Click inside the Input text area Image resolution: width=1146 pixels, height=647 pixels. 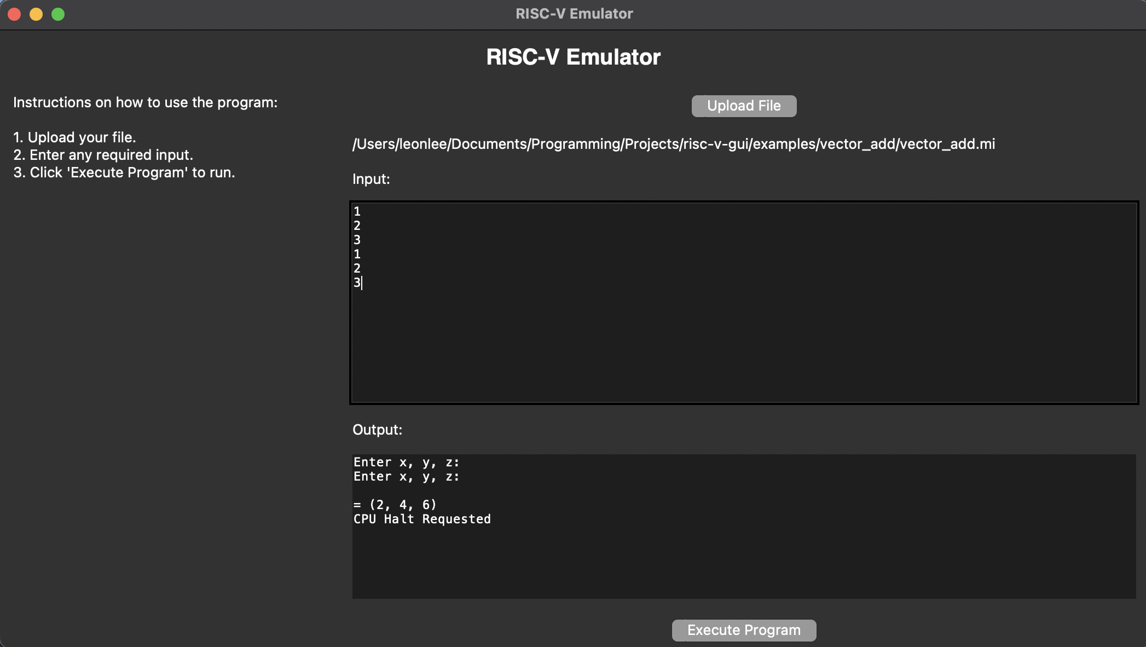[744, 328]
